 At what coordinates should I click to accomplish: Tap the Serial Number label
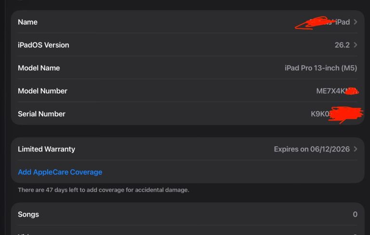coord(41,114)
